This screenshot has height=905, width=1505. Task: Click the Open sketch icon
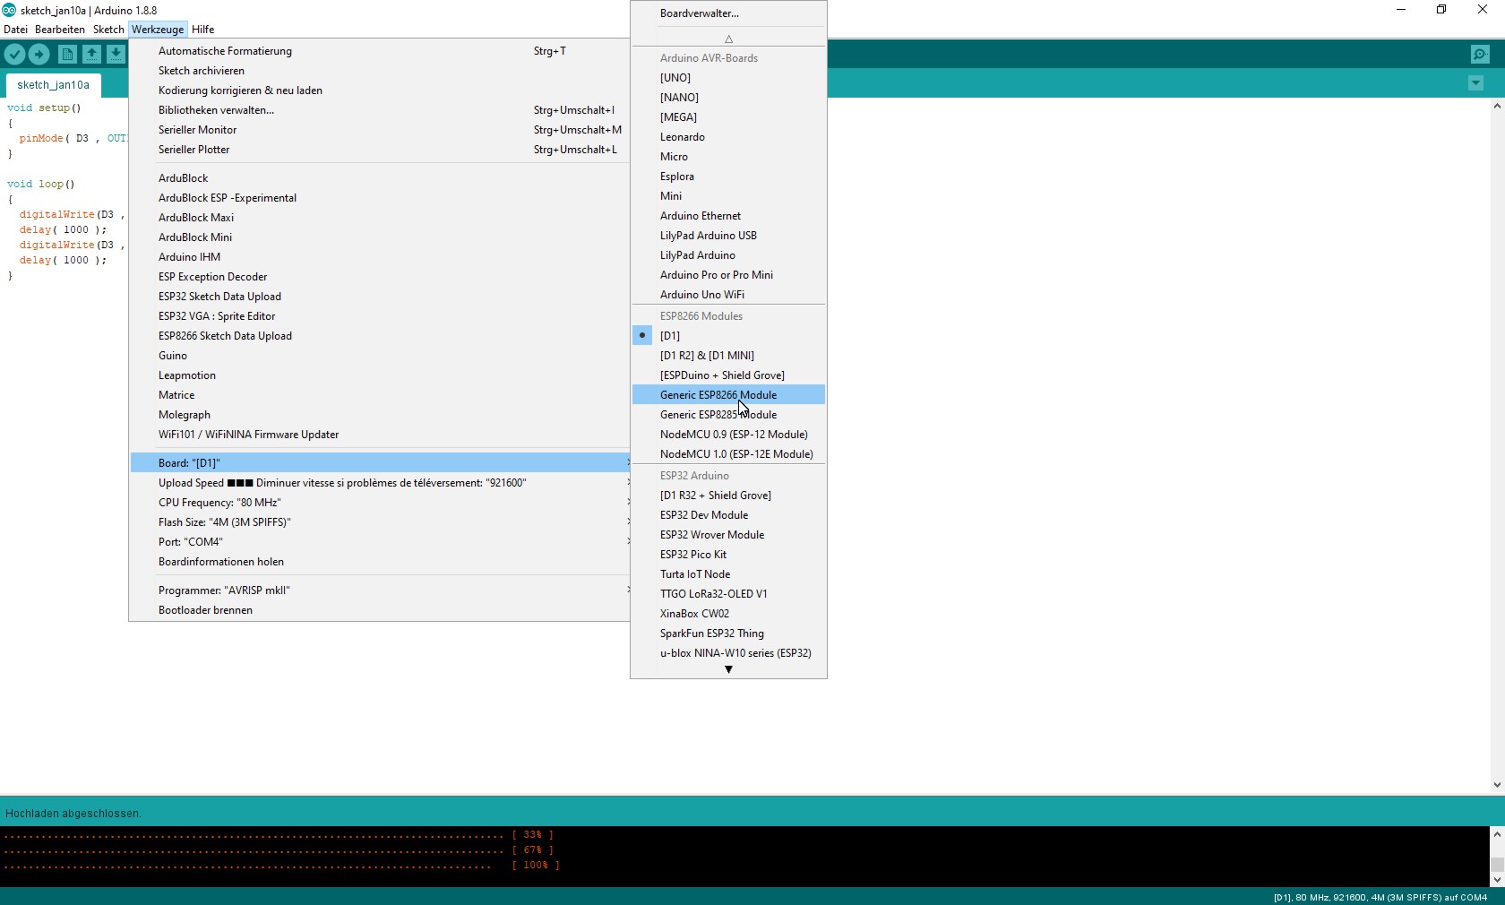91,55
